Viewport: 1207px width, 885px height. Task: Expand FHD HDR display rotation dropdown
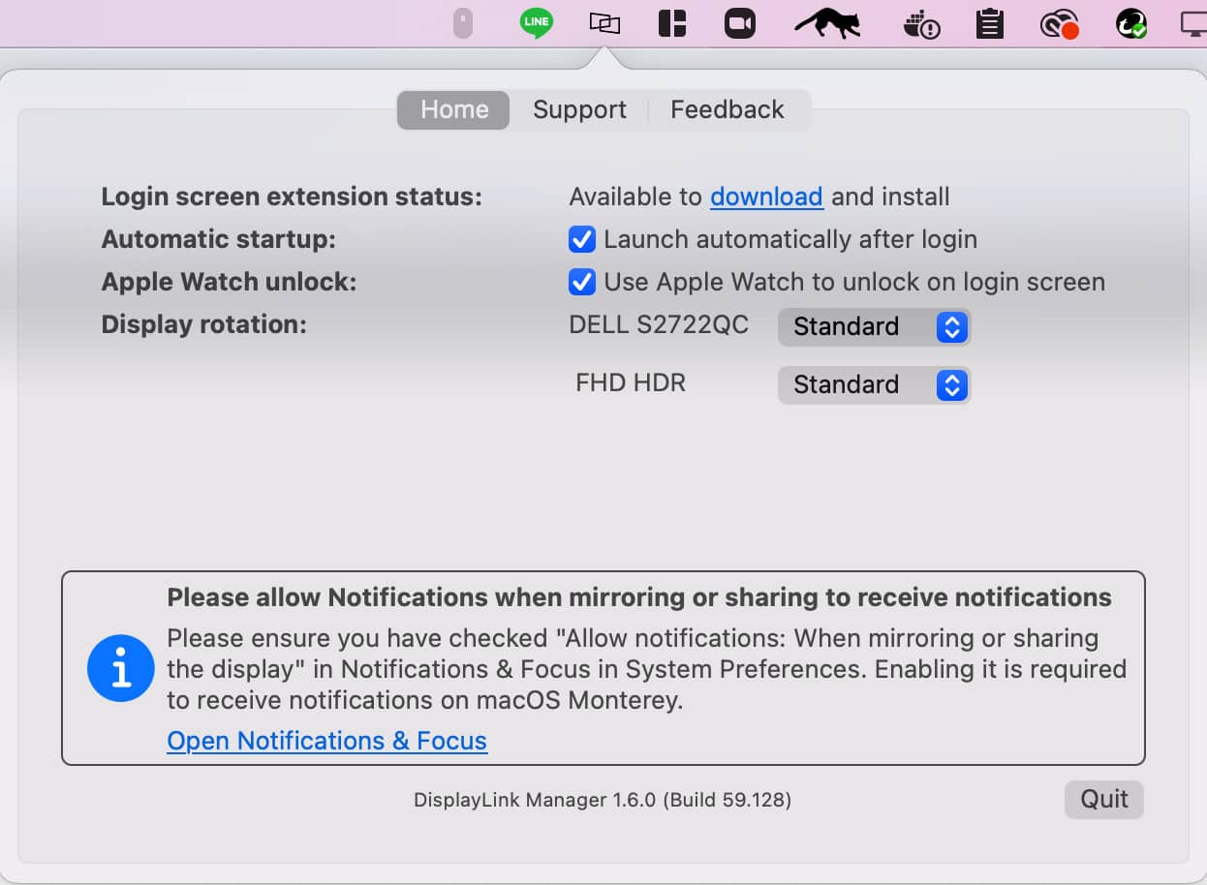(x=874, y=385)
